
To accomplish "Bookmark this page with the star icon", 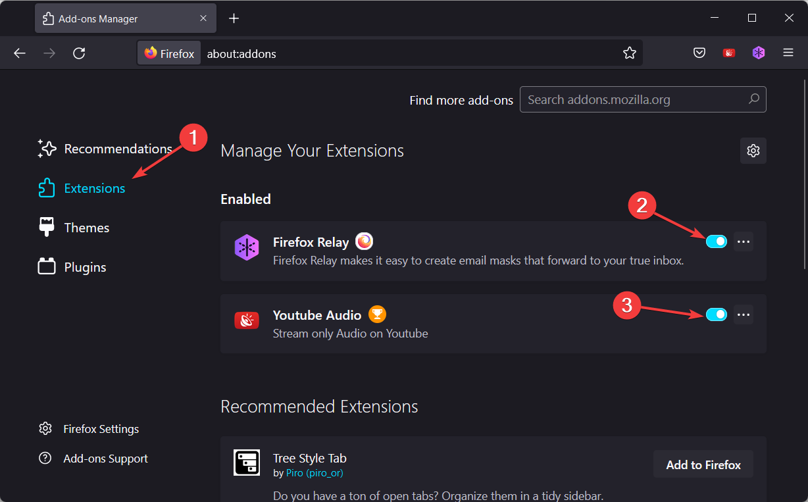I will tap(630, 53).
